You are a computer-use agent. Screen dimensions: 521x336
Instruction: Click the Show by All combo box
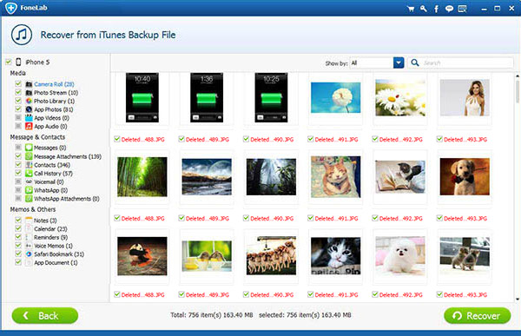click(377, 63)
